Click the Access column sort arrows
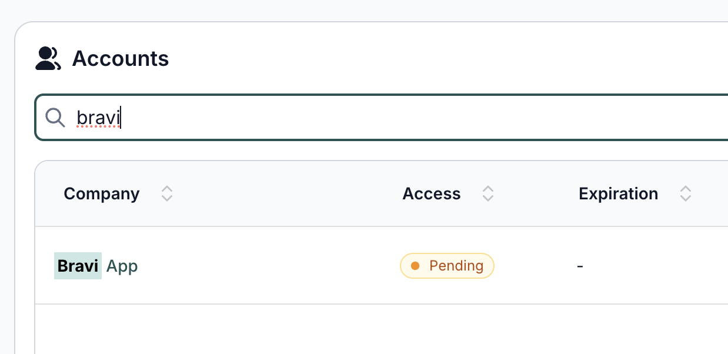Image resolution: width=728 pixels, height=354 pixels. click(487, 193)
